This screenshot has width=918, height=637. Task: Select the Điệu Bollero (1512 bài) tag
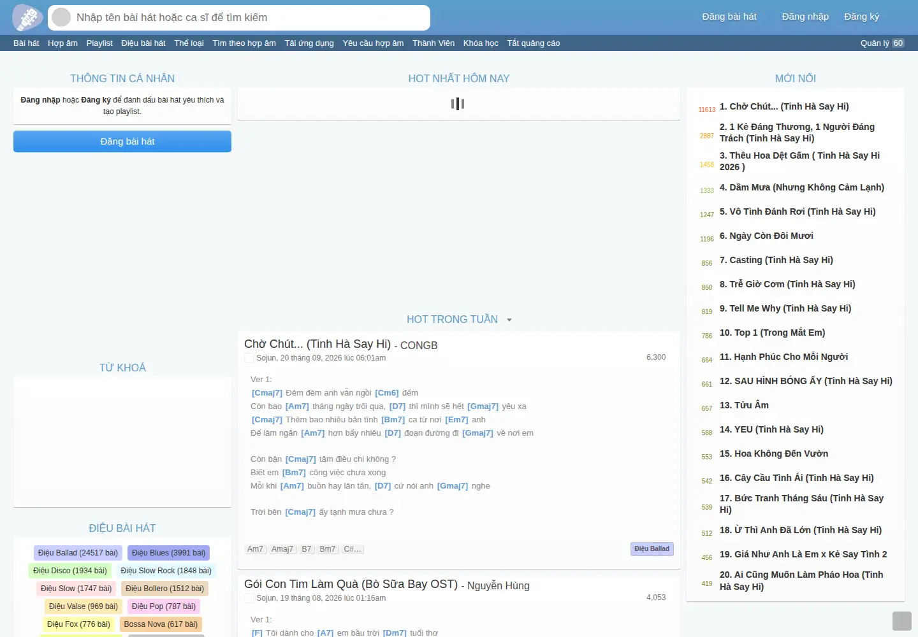click(x=165, y=589)
